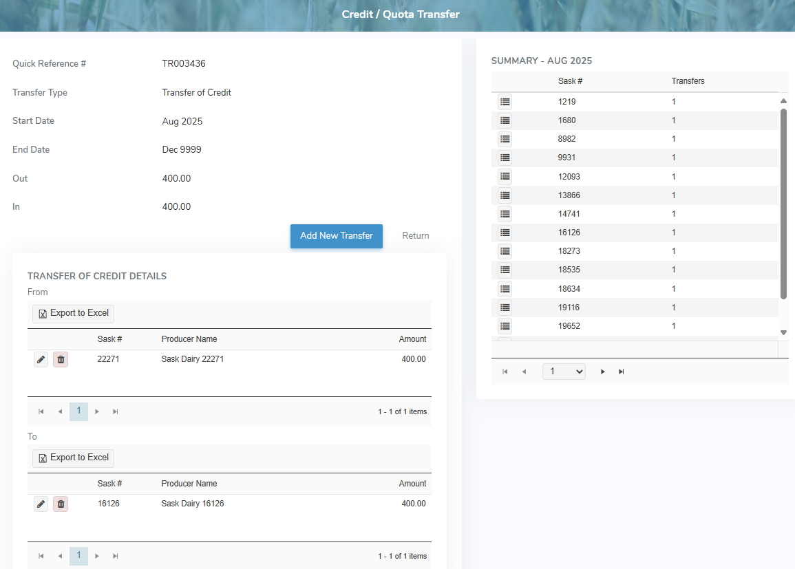This screenshot has width=795, height=569.
Task: Open the details icon next to Sask 12093
Action: tap(505, 175)
